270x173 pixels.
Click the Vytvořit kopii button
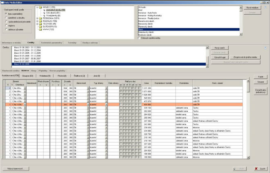click(x=220, y=57)
